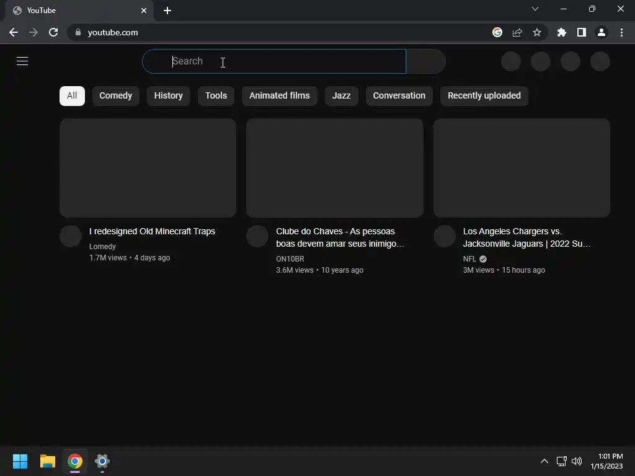
Task: Show hidden system tray icons
Action: point(544,461)
